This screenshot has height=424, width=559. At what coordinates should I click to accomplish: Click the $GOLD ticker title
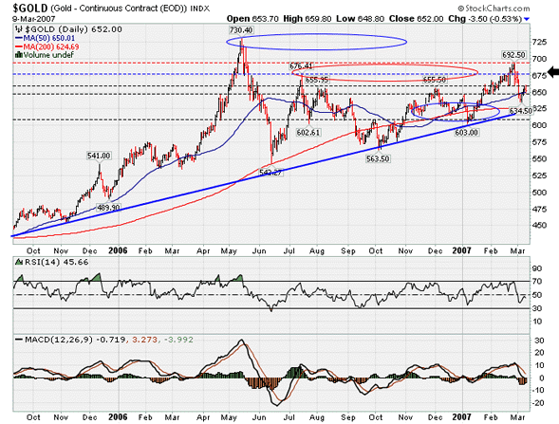(30, 9)
